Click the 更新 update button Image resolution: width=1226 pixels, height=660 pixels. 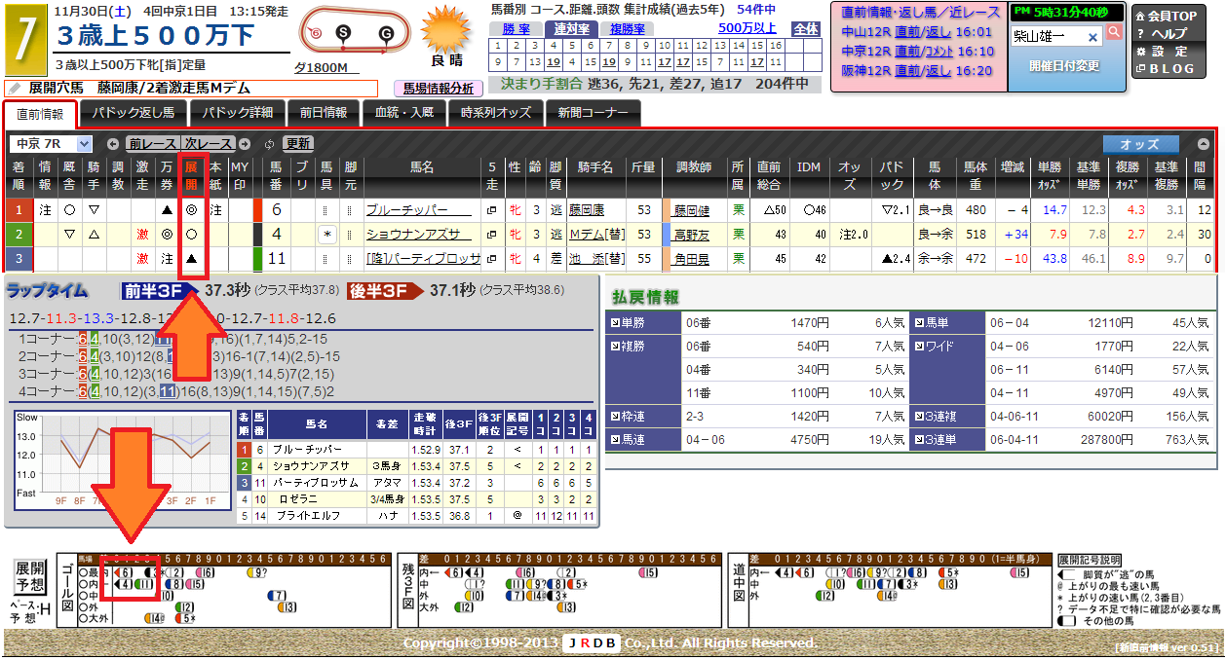coord(298,144)
